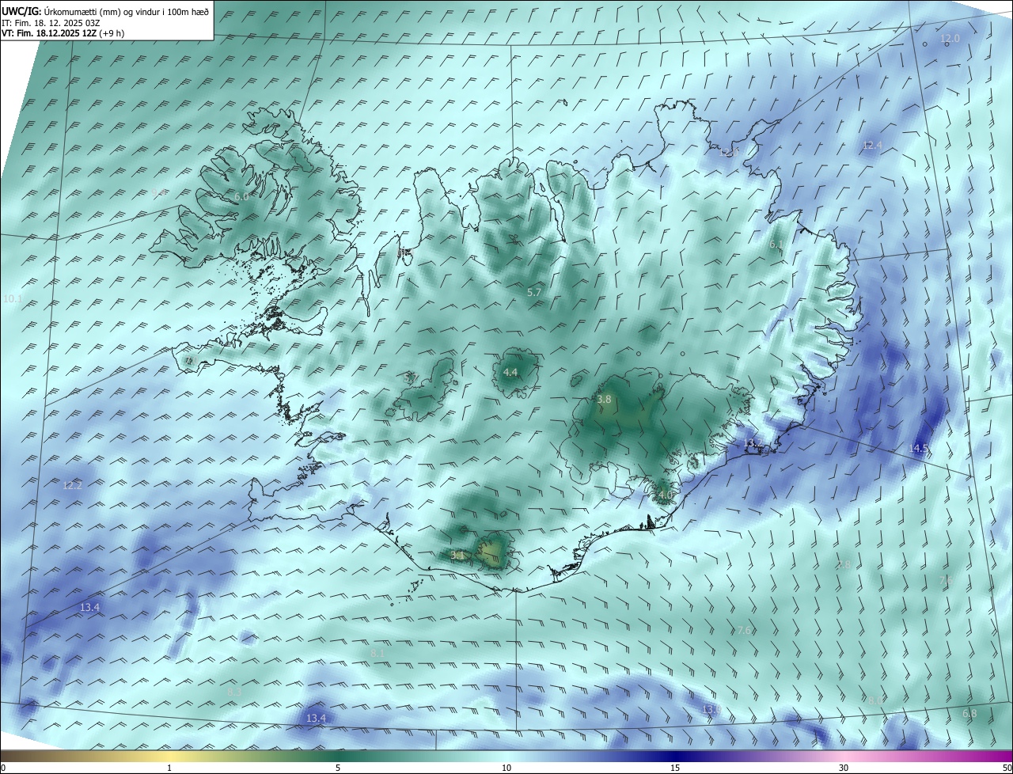Click the colorbar tick label 10

click(x=506, y=768)
